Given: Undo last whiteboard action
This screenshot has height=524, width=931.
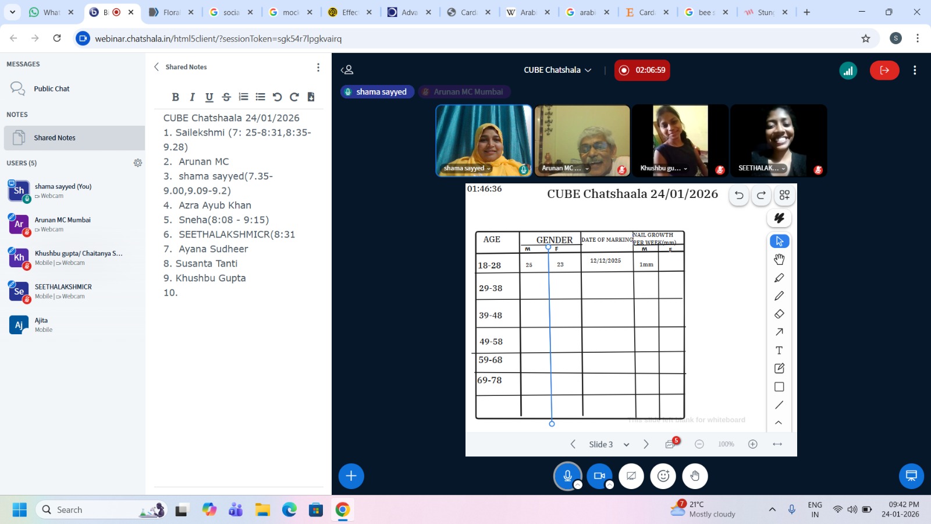Looking at the screenshot, I should (x=739, y=196).
